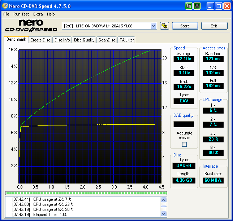This screenshot has width=233, height=221.
Task: Open the Run Test menu
Action: click(x=21, y=14)
